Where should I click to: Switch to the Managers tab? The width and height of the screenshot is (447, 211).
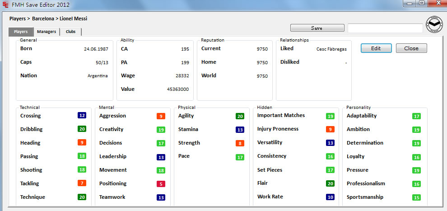(47, 32)
